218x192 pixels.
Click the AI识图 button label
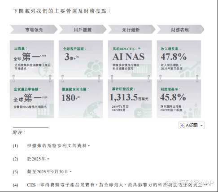[192, 125]
